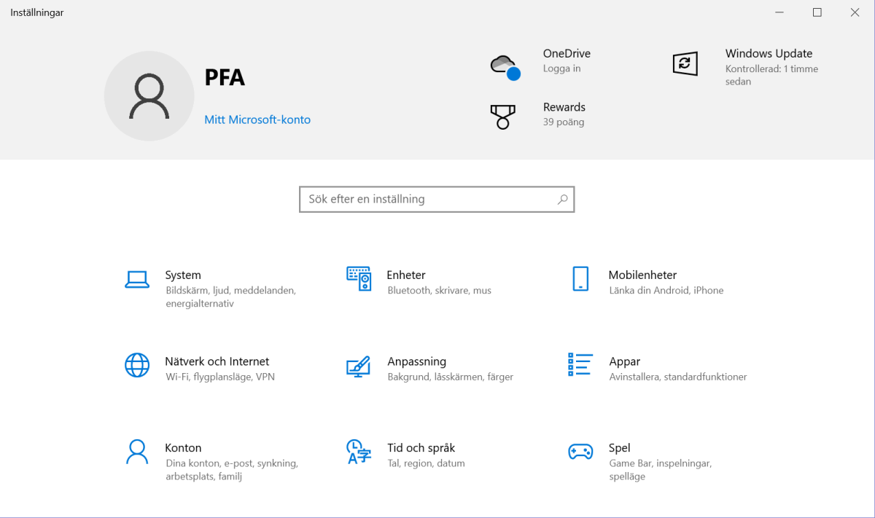
Task: Open the Tid och språk icon
Action: coord(359,452)
